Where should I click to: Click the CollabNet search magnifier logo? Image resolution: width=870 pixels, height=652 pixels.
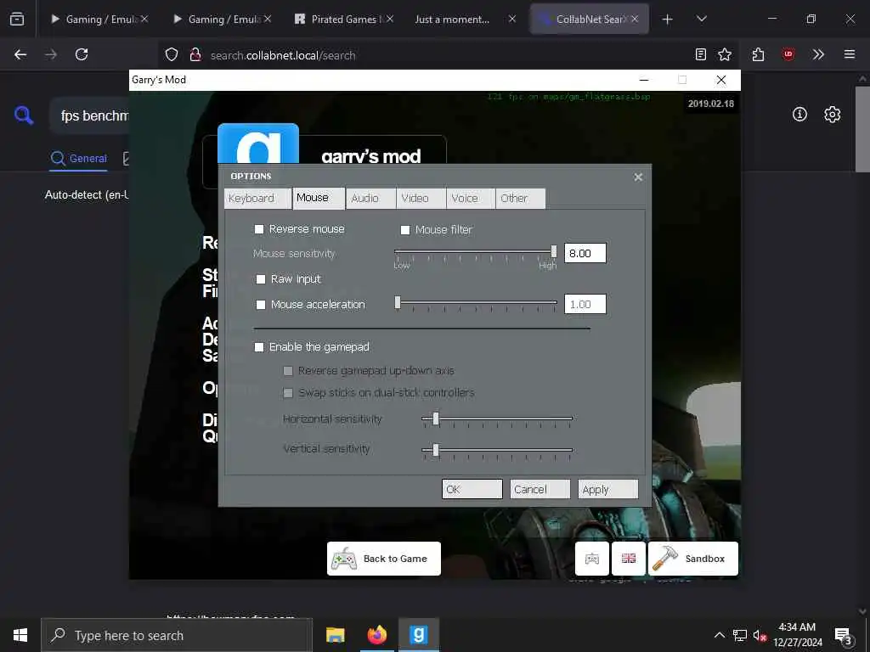tap(23, 115)
